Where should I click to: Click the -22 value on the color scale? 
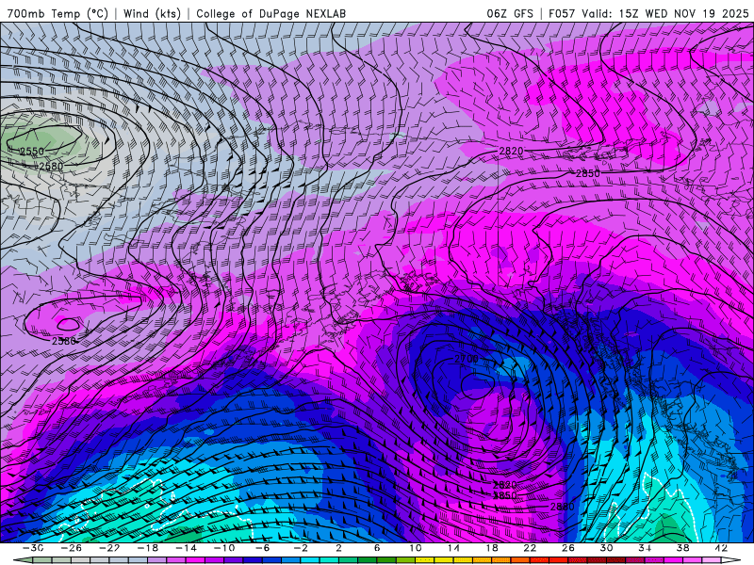click(110, 548)
